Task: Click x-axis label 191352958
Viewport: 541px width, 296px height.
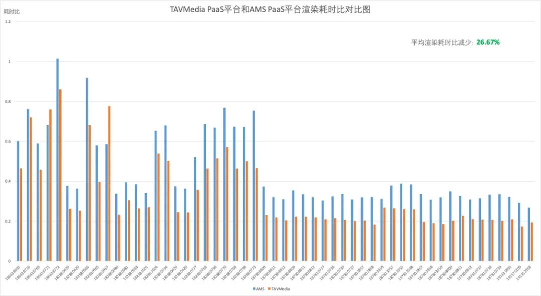Action: click(x=524, y=272)
